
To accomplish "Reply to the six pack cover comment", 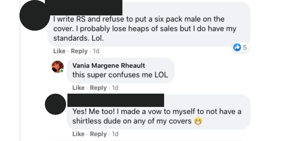I will (x=79, y=51).
